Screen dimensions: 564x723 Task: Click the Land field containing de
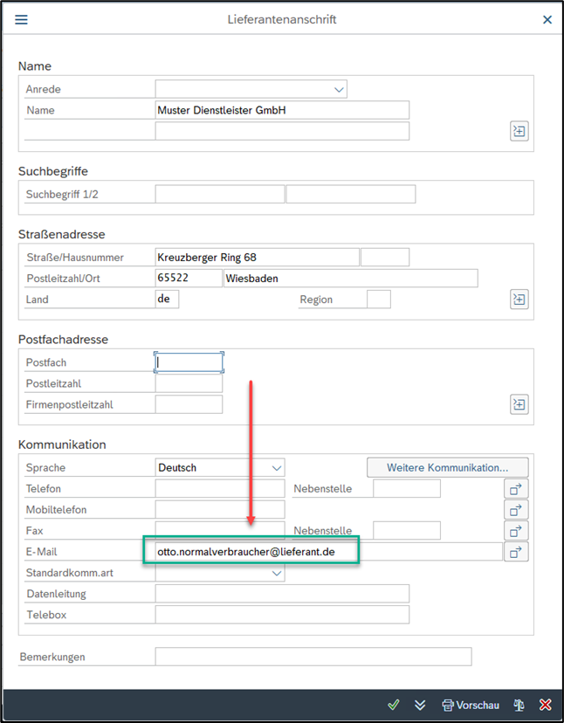[x=167, y=300]
